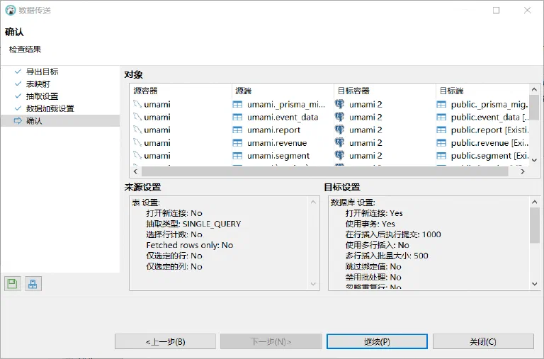This screenshot has height=359, width=544.
Task: Open the 数据加载设置 step
Action: coord(50,108)
